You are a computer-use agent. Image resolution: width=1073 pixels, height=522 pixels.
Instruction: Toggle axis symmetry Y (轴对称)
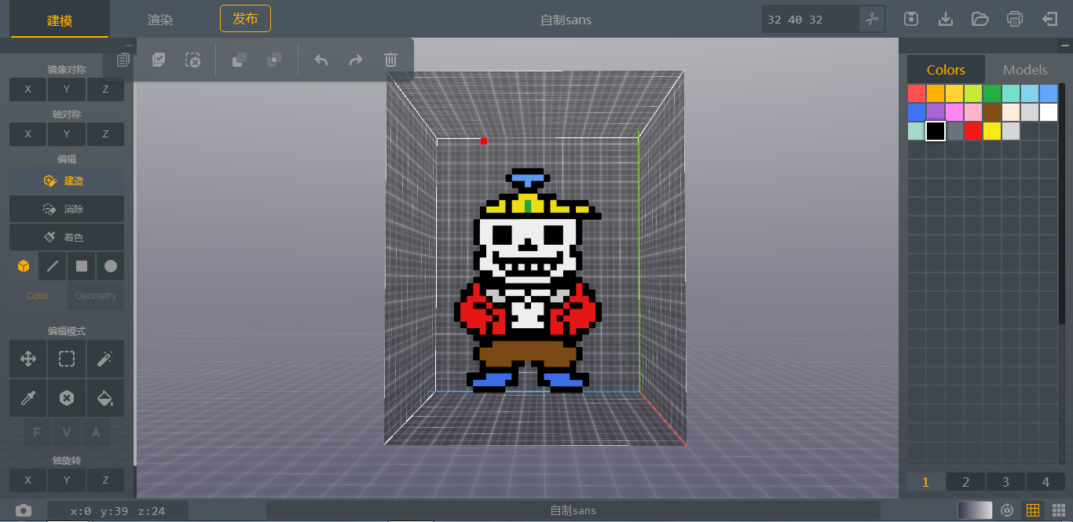pos(67,134)
